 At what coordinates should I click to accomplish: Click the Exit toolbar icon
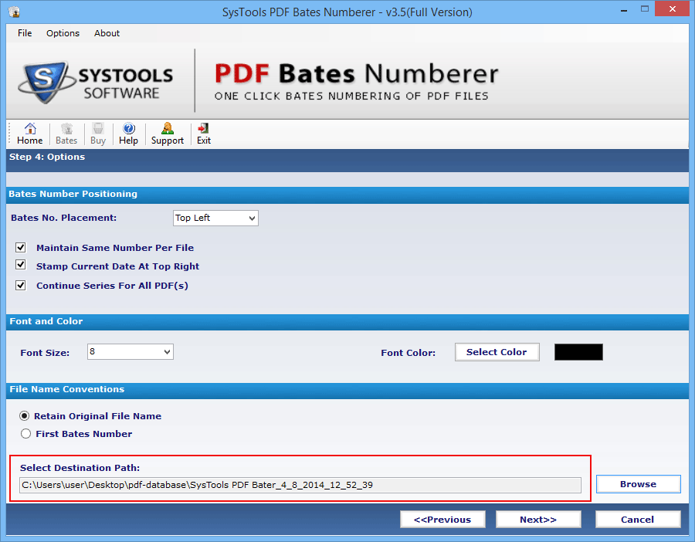(203, 134)
